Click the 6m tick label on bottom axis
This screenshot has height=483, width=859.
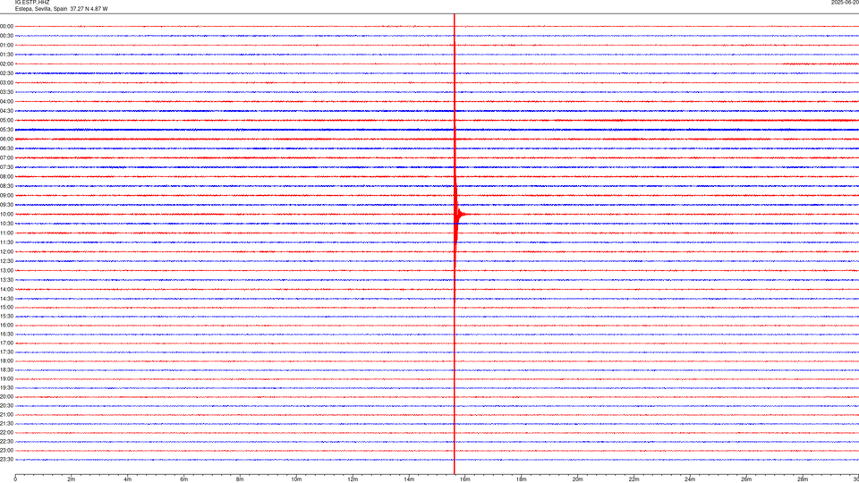click(183, 479)
